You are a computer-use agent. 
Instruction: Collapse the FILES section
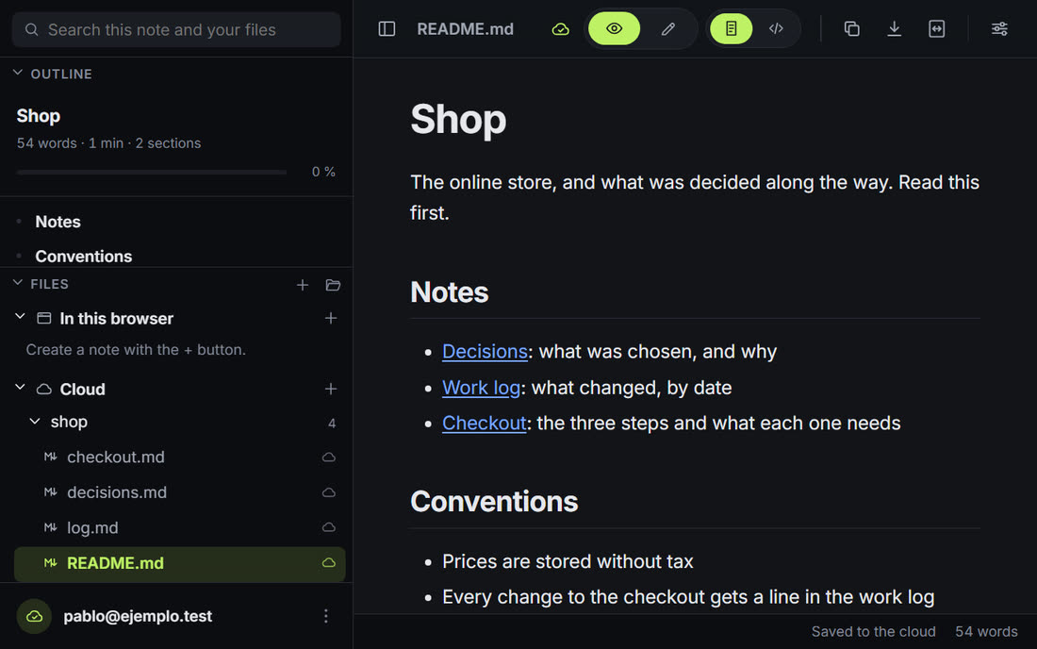[x=18, y=284]
